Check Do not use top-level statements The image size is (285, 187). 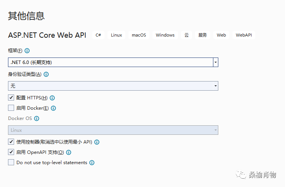point(11,162)
